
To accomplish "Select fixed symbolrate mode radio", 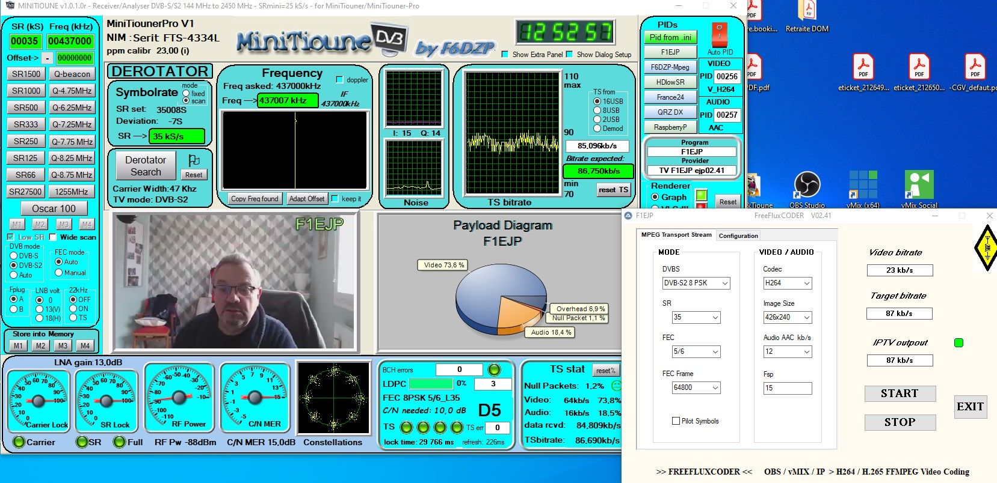I will pyautogui.click(x=186, y=94).
